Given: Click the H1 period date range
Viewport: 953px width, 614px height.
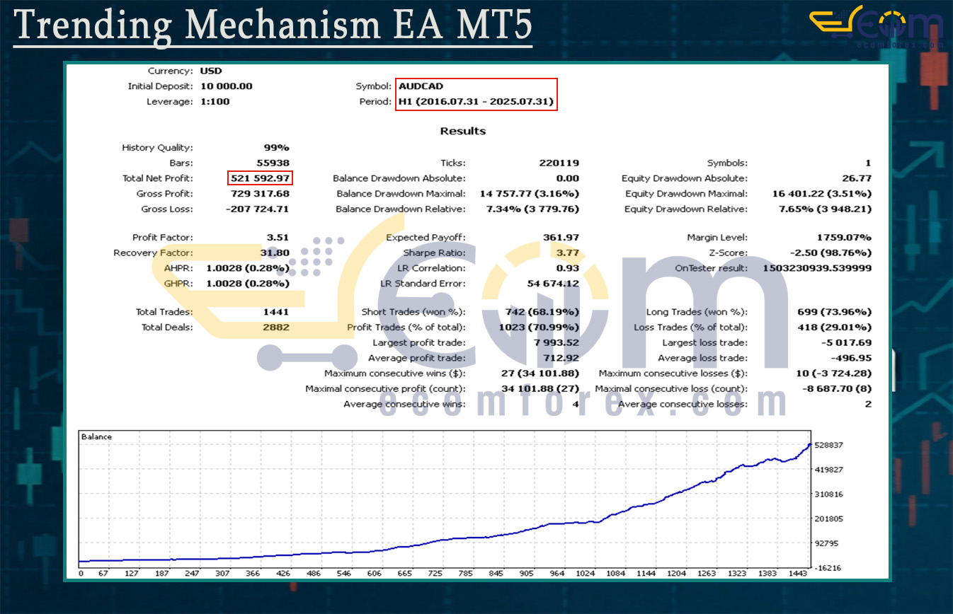Looking at the screenshot, I should 476,102.
